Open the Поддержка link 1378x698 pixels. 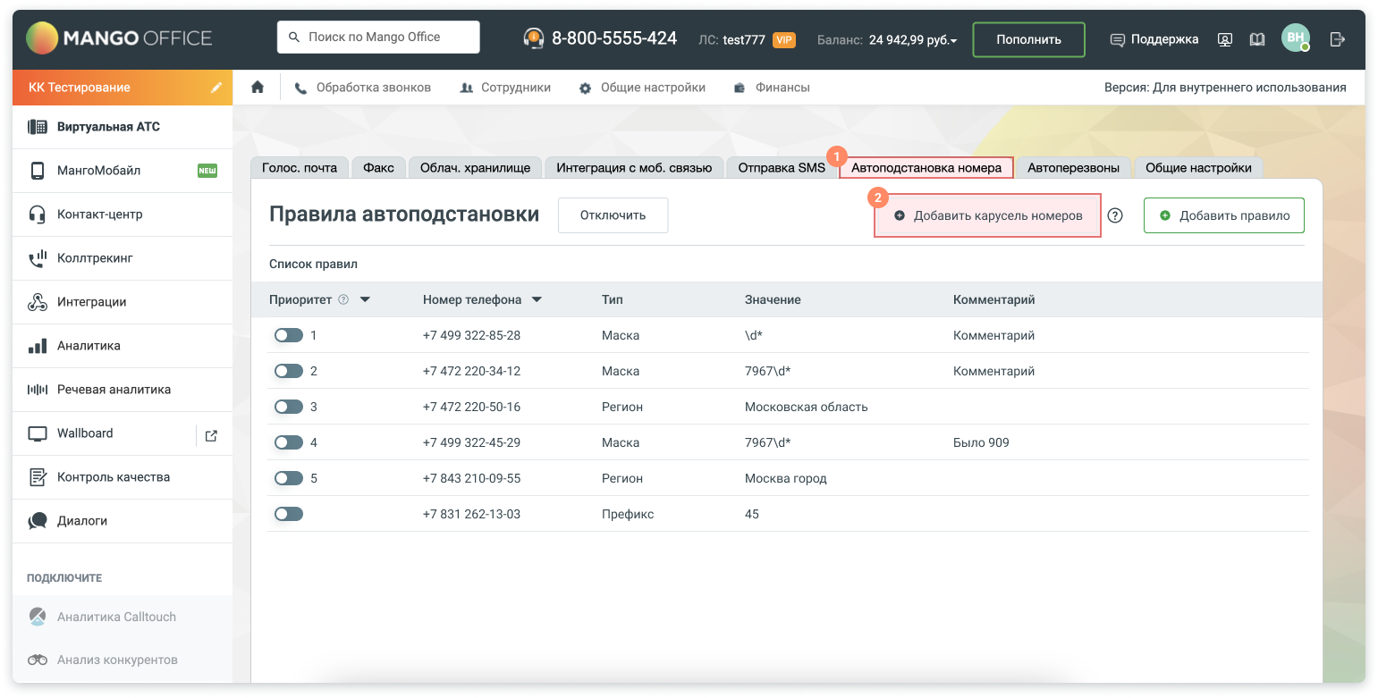click(1154, 39)
